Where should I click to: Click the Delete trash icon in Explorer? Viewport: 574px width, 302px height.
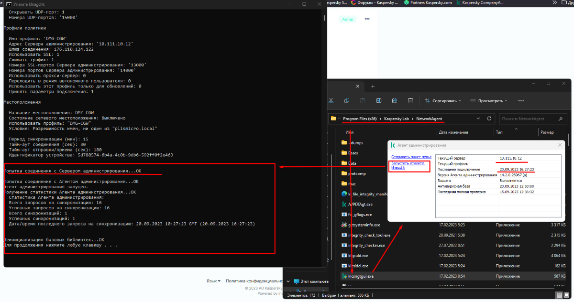point(410,101)
